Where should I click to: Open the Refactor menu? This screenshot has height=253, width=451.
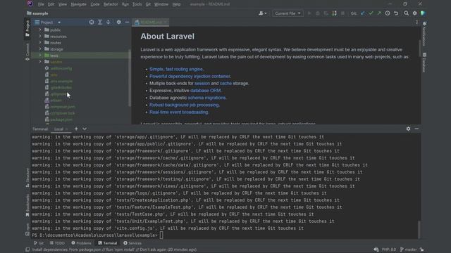(x=111, y=4)
